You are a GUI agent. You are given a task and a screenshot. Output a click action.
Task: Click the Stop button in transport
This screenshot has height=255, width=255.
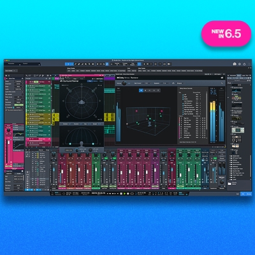pyautogui.click(x=121, y=194)
